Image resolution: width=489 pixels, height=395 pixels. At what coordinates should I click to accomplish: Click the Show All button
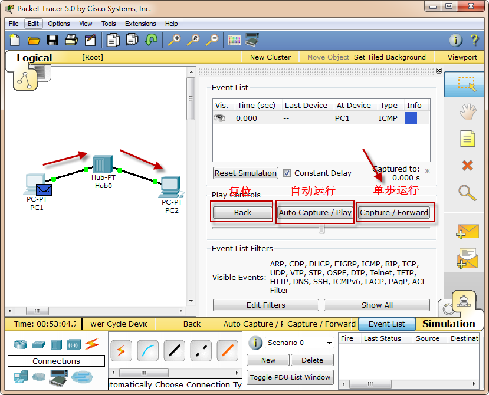point(377,305)
